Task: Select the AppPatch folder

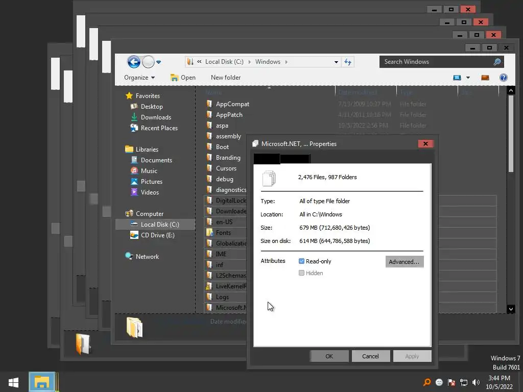Action: point(225,115)
